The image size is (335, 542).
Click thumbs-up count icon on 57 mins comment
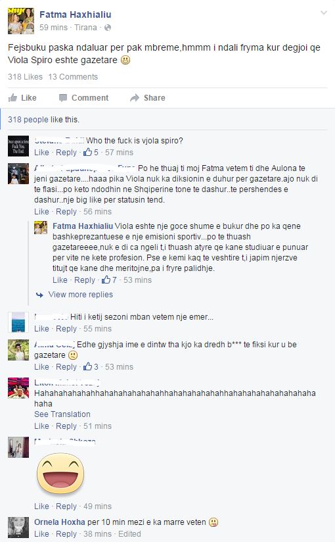pyautogui.click(x=87, y=152)
